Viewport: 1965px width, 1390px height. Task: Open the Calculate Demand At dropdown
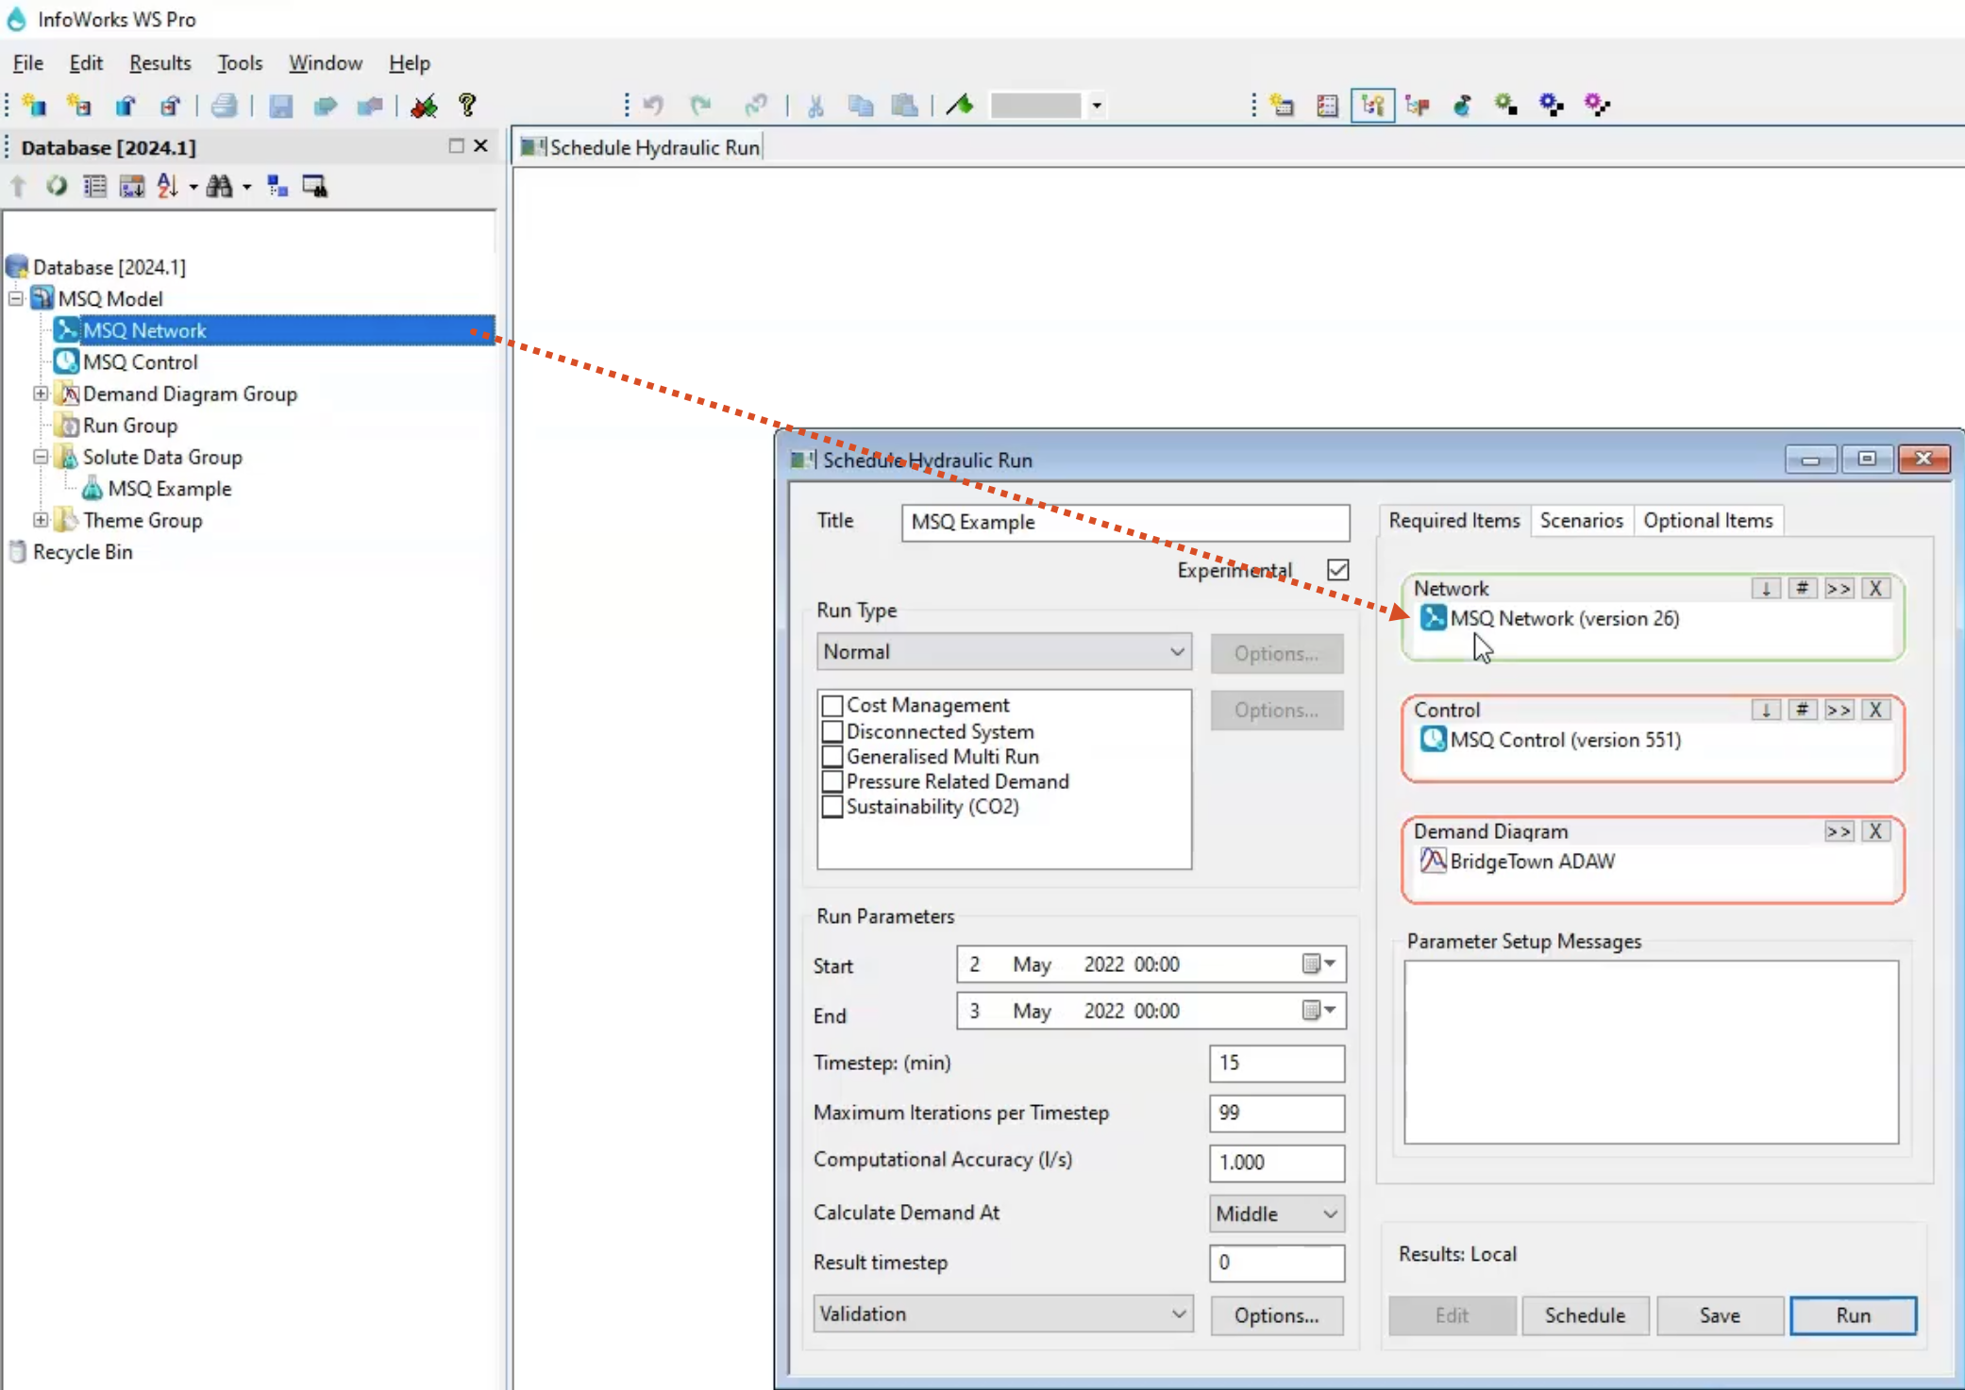click(1277, 1214)
